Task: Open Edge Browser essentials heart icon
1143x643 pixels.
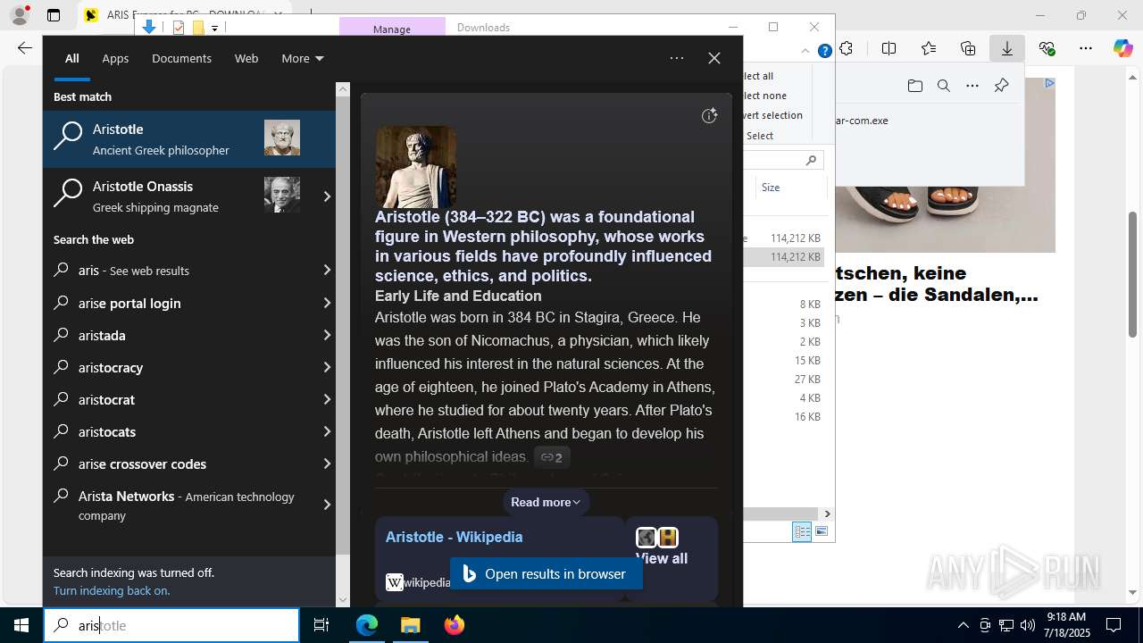Action: click(x=1047, y=48)
